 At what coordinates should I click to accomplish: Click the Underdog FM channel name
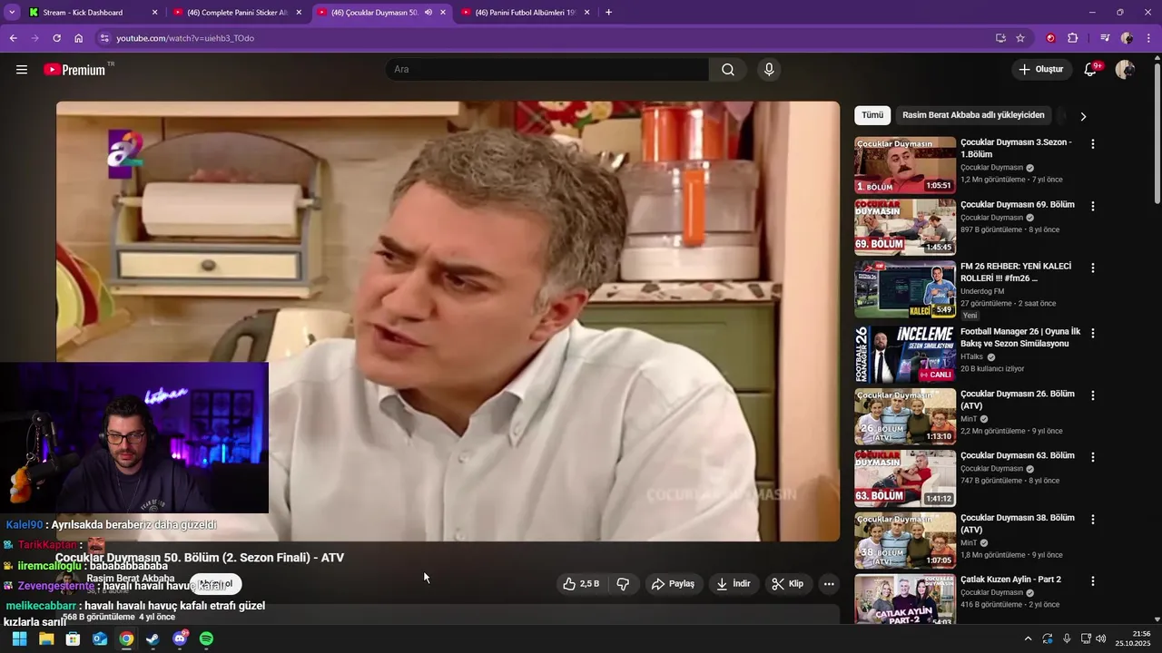pos(982,291)
